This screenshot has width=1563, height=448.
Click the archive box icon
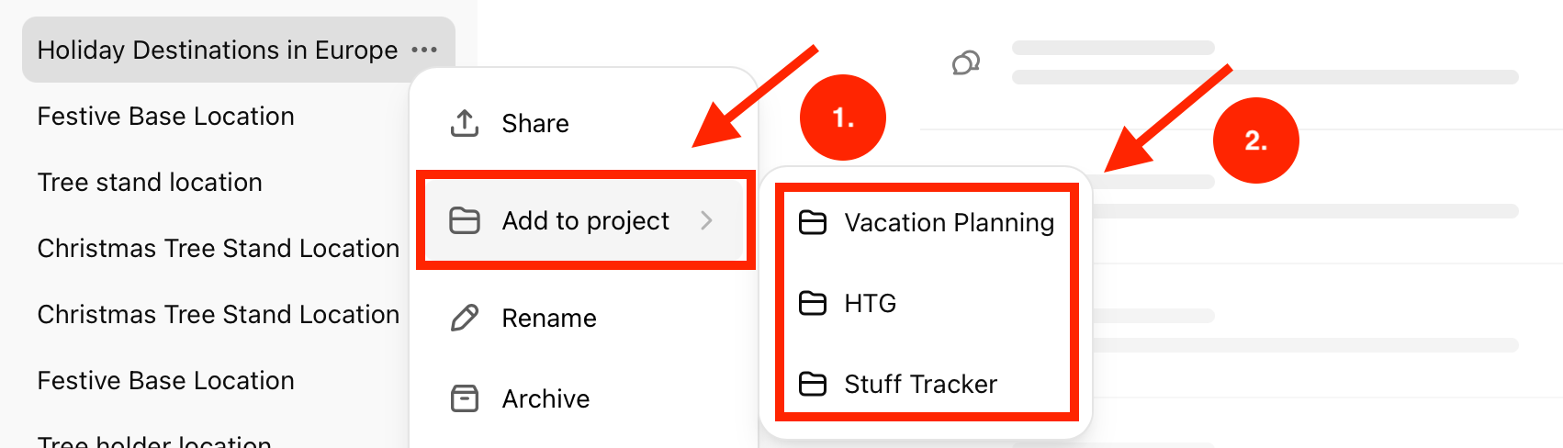coord(465,398)
